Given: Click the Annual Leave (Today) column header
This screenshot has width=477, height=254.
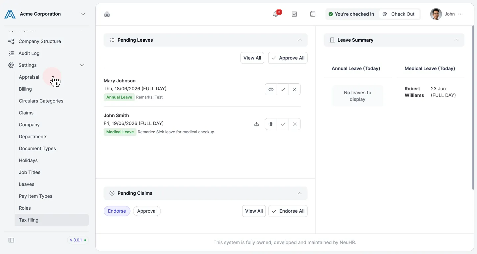Looking at the screenshot, I should tap(356, 68).
